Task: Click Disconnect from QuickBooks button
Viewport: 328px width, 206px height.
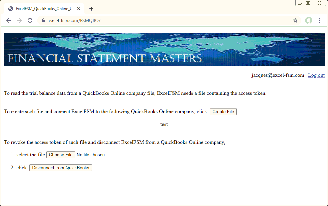Action: [x=61, y=168]
